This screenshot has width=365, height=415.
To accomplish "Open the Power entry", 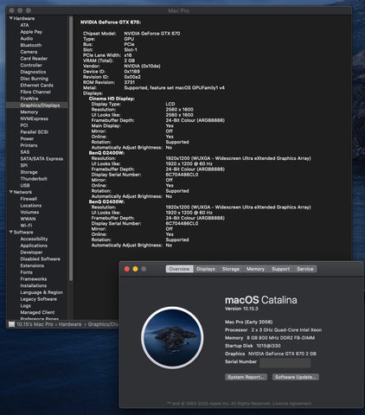I will 27,138.
